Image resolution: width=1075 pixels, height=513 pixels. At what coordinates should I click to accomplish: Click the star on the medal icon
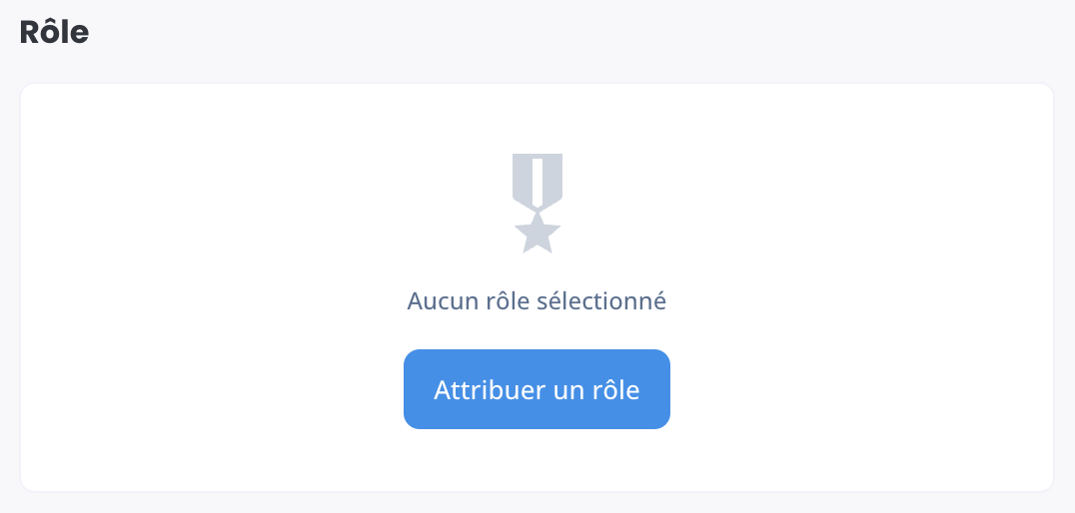pos(537,234)
